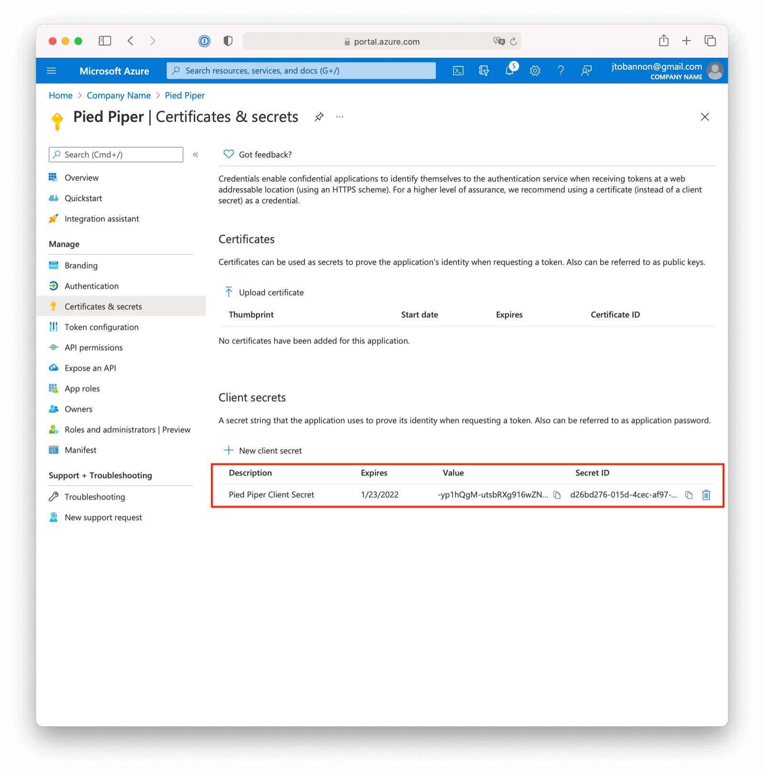
Task: Close the Certificates & secrets blade
Action: pos(705,117)
